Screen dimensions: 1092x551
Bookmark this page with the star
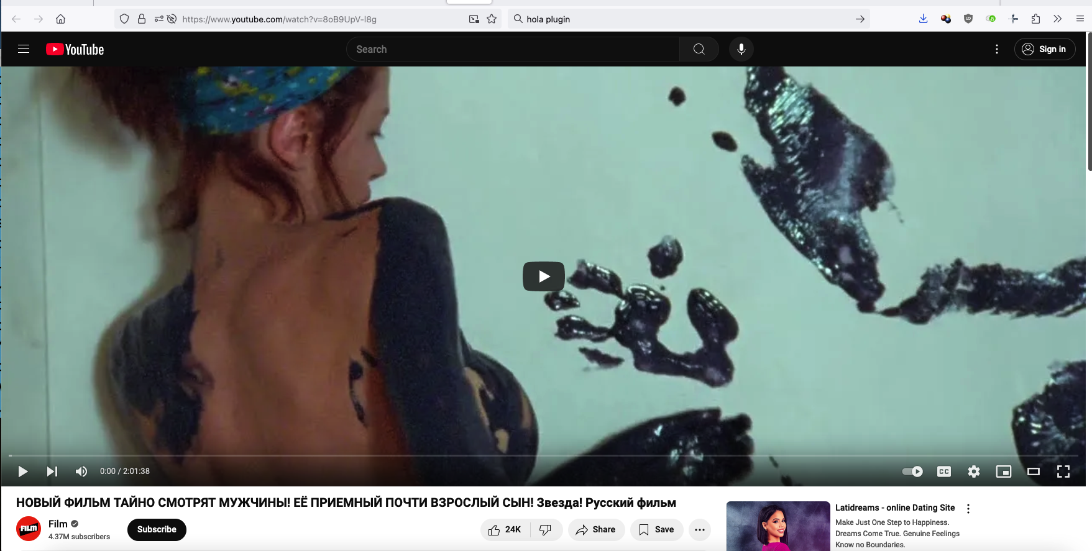tap(492, 19)
